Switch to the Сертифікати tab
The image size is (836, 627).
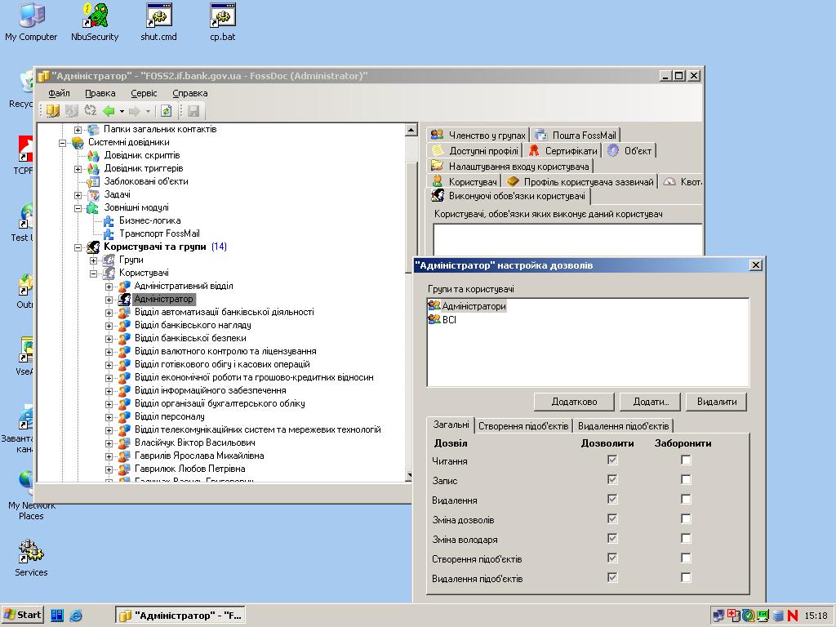click(x=563, y=151)
